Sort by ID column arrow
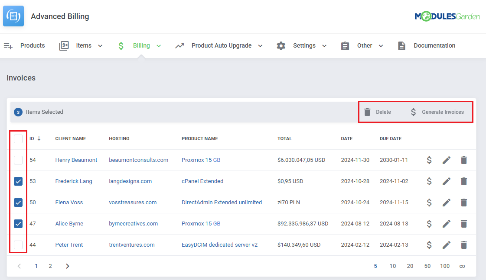Viewport: 486px width, 280px height. (39, 138)
